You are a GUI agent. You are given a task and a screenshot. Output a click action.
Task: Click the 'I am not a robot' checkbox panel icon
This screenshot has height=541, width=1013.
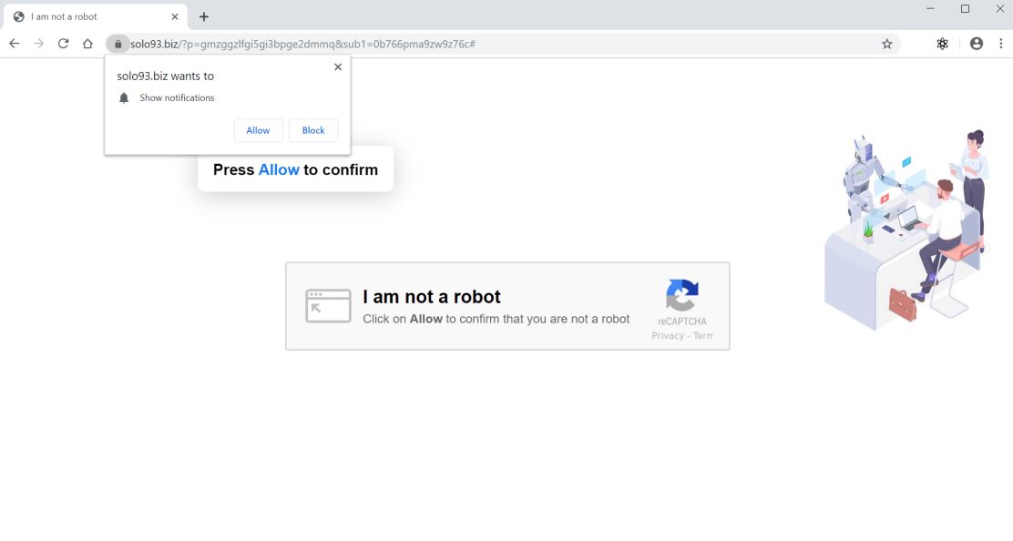point(328,306)
